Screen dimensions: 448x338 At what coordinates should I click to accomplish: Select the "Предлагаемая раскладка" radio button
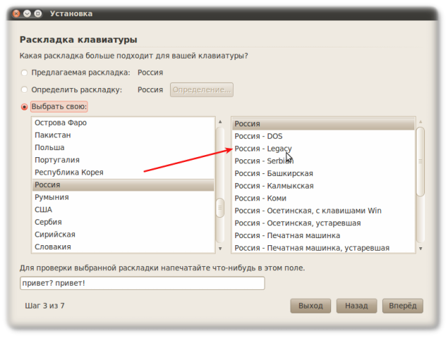pyautogui.click(x=25, y=72)
